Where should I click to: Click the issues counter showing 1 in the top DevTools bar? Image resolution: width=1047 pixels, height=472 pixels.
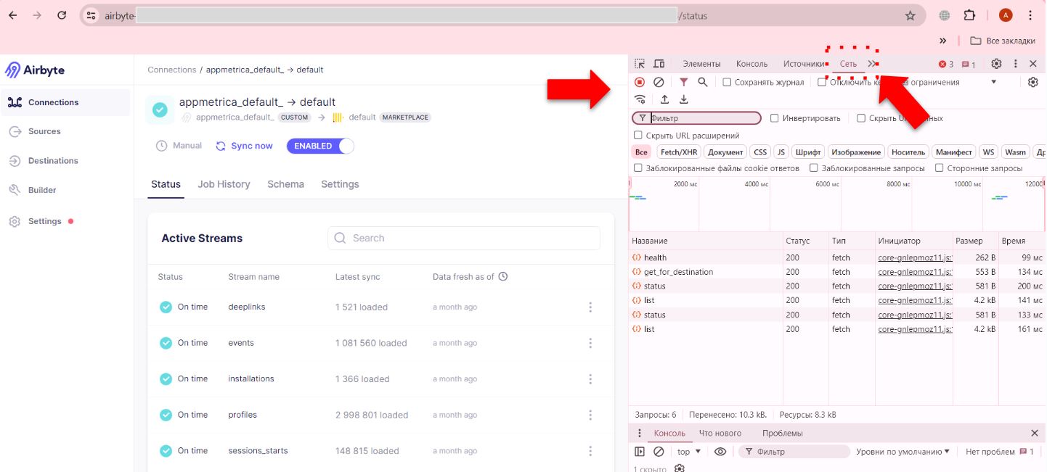coord(969,64)
